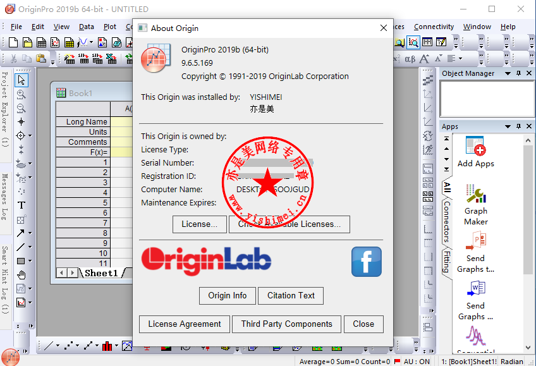Create a new project with the blank page icon

pos(13,42)
